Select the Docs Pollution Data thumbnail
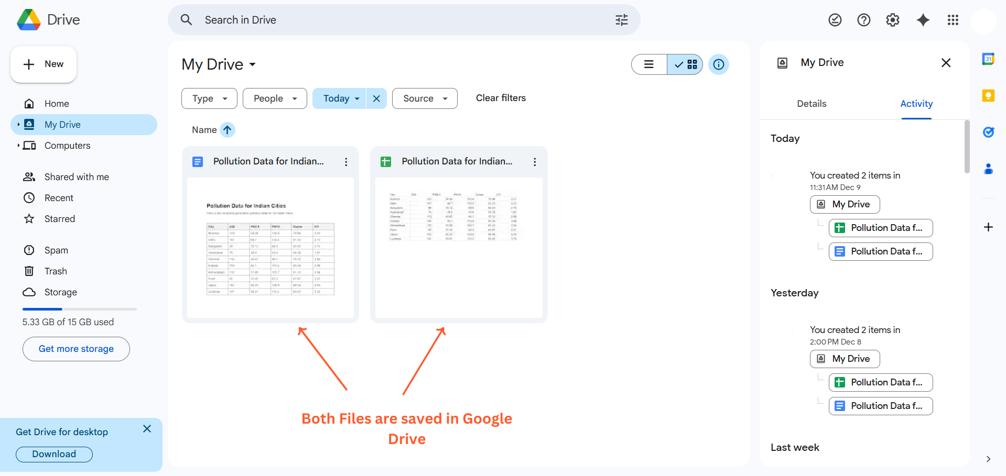 pos(271,247)
